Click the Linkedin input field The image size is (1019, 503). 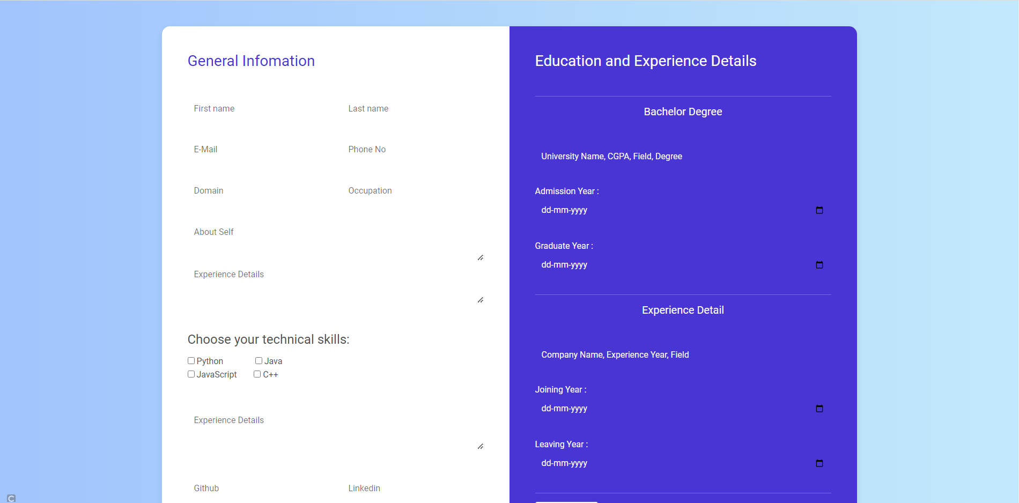click(x=413, y=489)
